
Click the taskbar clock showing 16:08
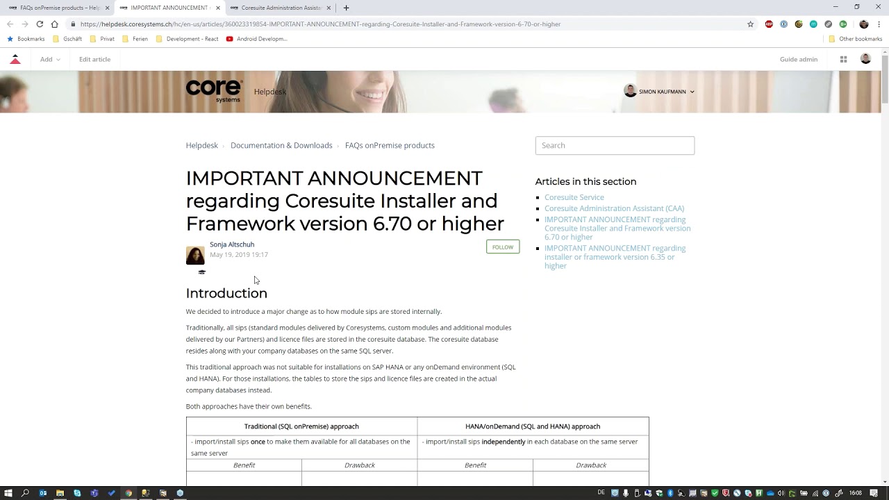856,493
